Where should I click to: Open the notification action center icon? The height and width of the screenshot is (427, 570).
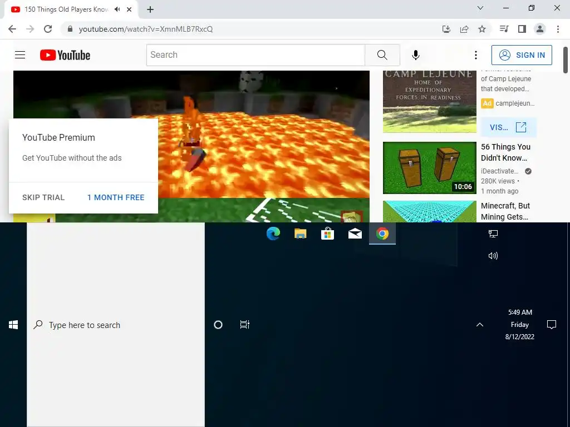(x=552, y=325)
